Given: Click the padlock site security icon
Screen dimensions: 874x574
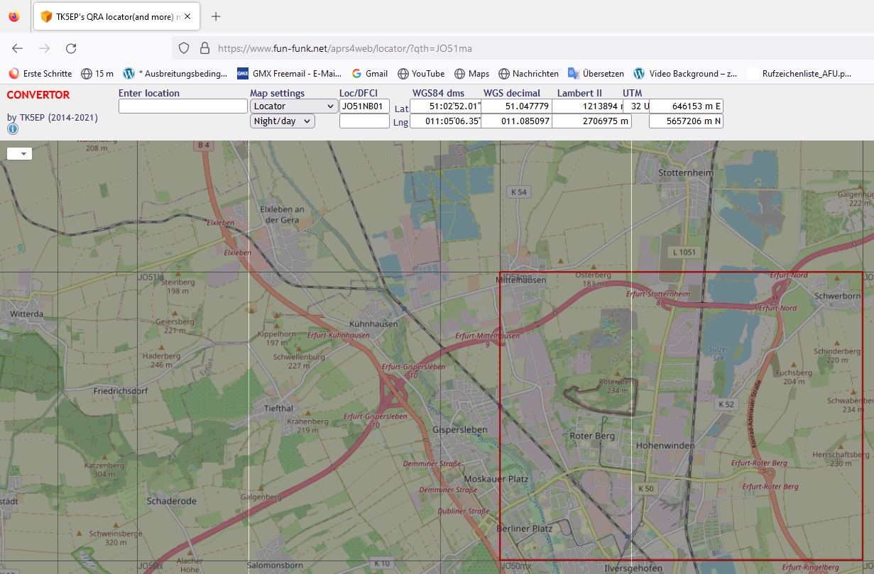Looking at the screenshot, I should (x=204, y=48).
